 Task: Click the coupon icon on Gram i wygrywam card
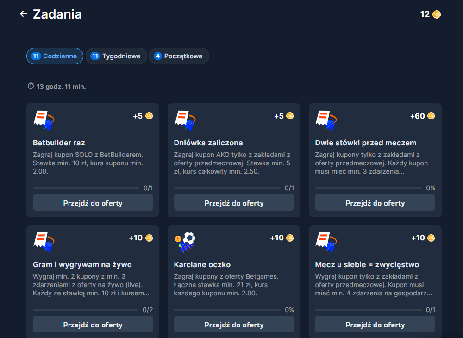[x=44, y=242]
